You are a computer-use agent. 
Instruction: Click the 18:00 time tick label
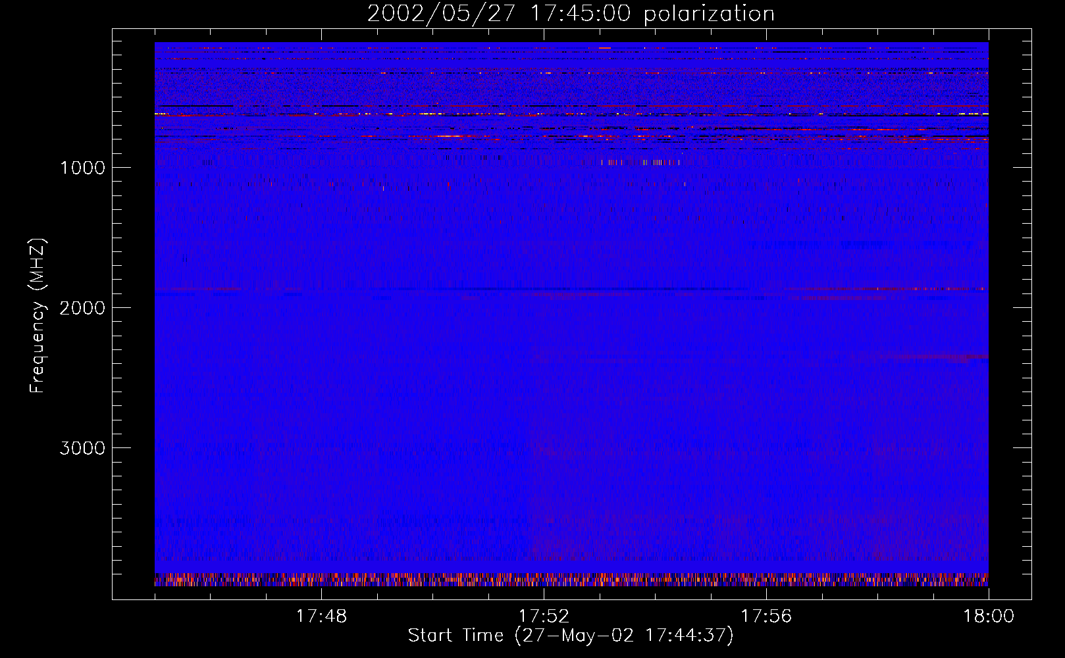[989, 617]
